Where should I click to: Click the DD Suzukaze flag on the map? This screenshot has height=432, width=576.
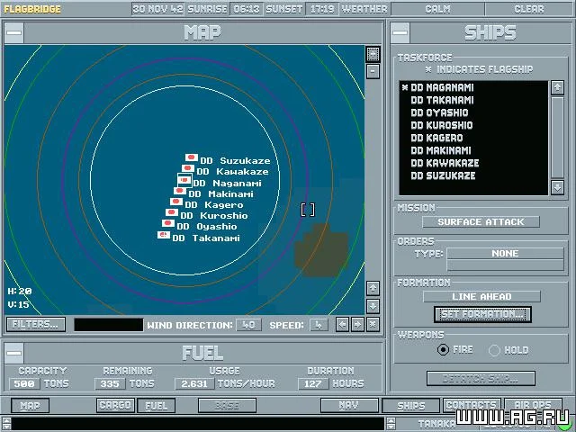tap(192, 157)
